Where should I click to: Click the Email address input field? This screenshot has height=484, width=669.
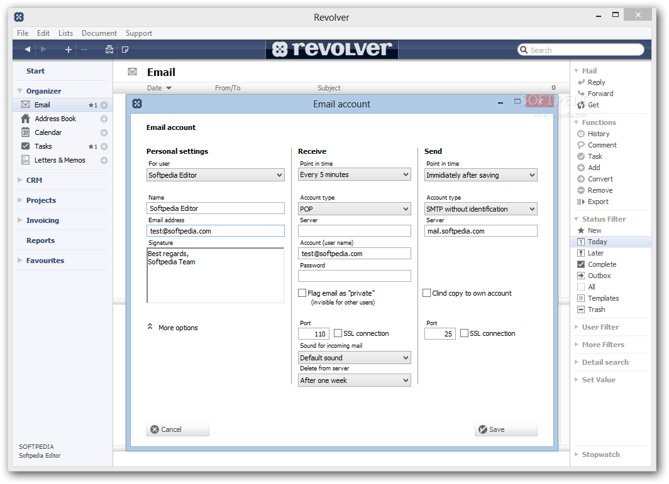coord(216,231)
